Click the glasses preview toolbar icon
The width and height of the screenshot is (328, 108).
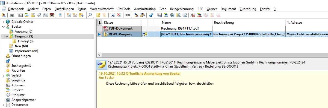[128, 15]
